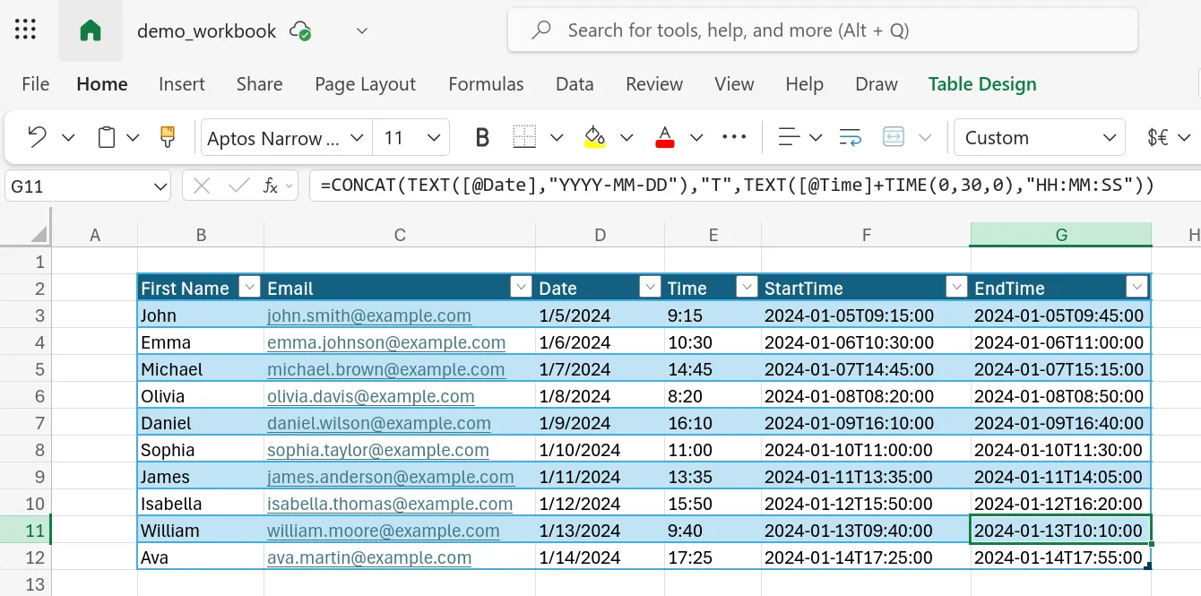Click the Wrap Text icon

pos(850,137)
